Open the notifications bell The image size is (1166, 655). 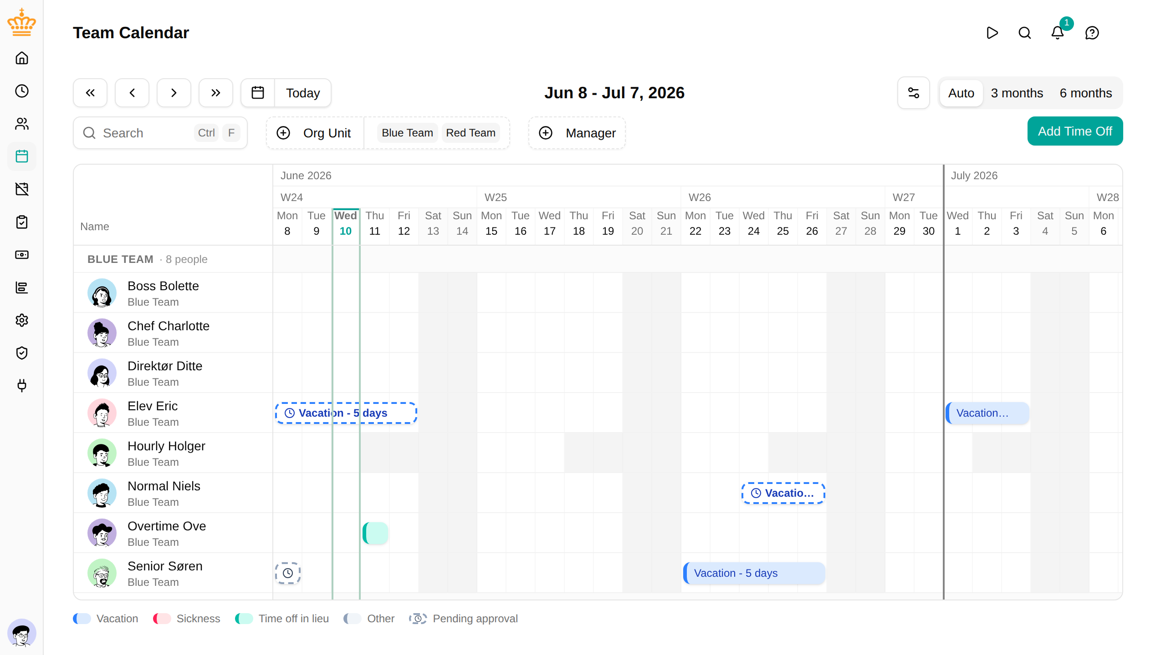(1058, 33)
